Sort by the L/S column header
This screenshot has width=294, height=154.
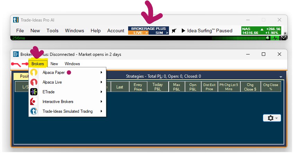click(x=22, y=87)
